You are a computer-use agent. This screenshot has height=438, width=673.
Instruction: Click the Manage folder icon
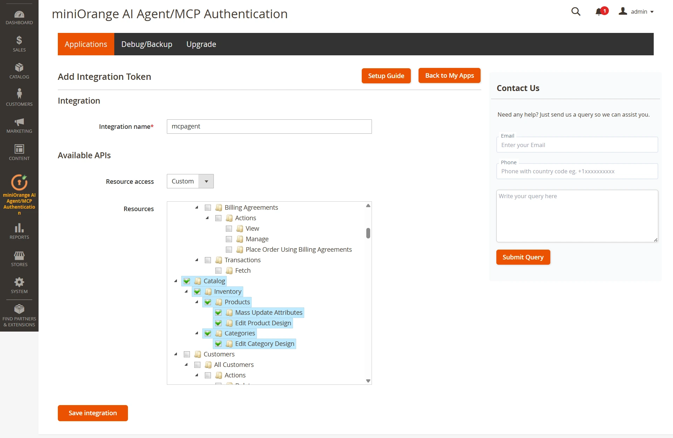click(x=240, y=239)
